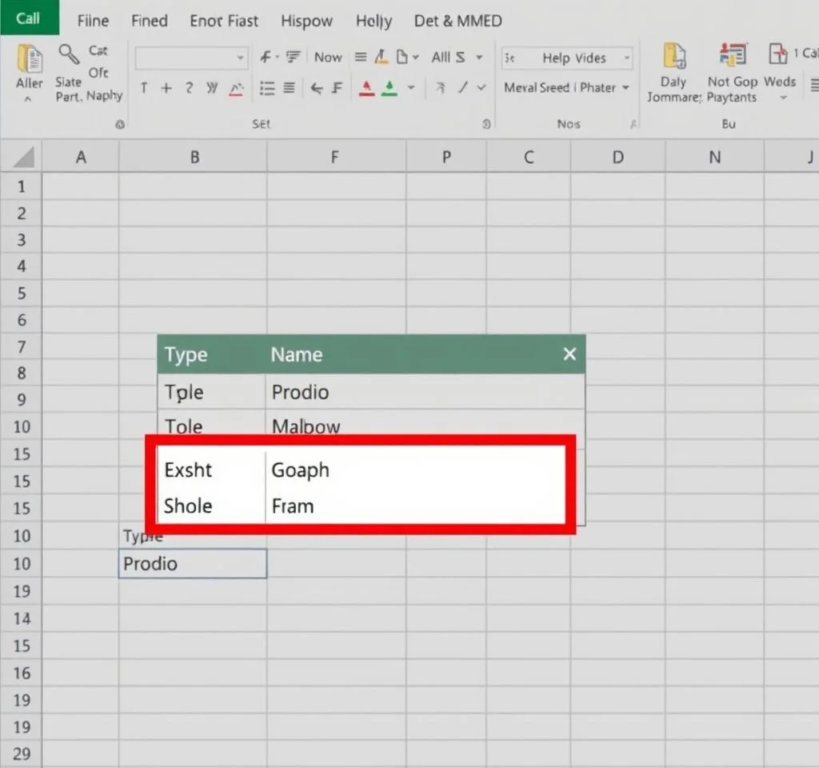This screenshot has height=768, width=819.
Task: Open the font name combo box
Action: pos(190,57)
